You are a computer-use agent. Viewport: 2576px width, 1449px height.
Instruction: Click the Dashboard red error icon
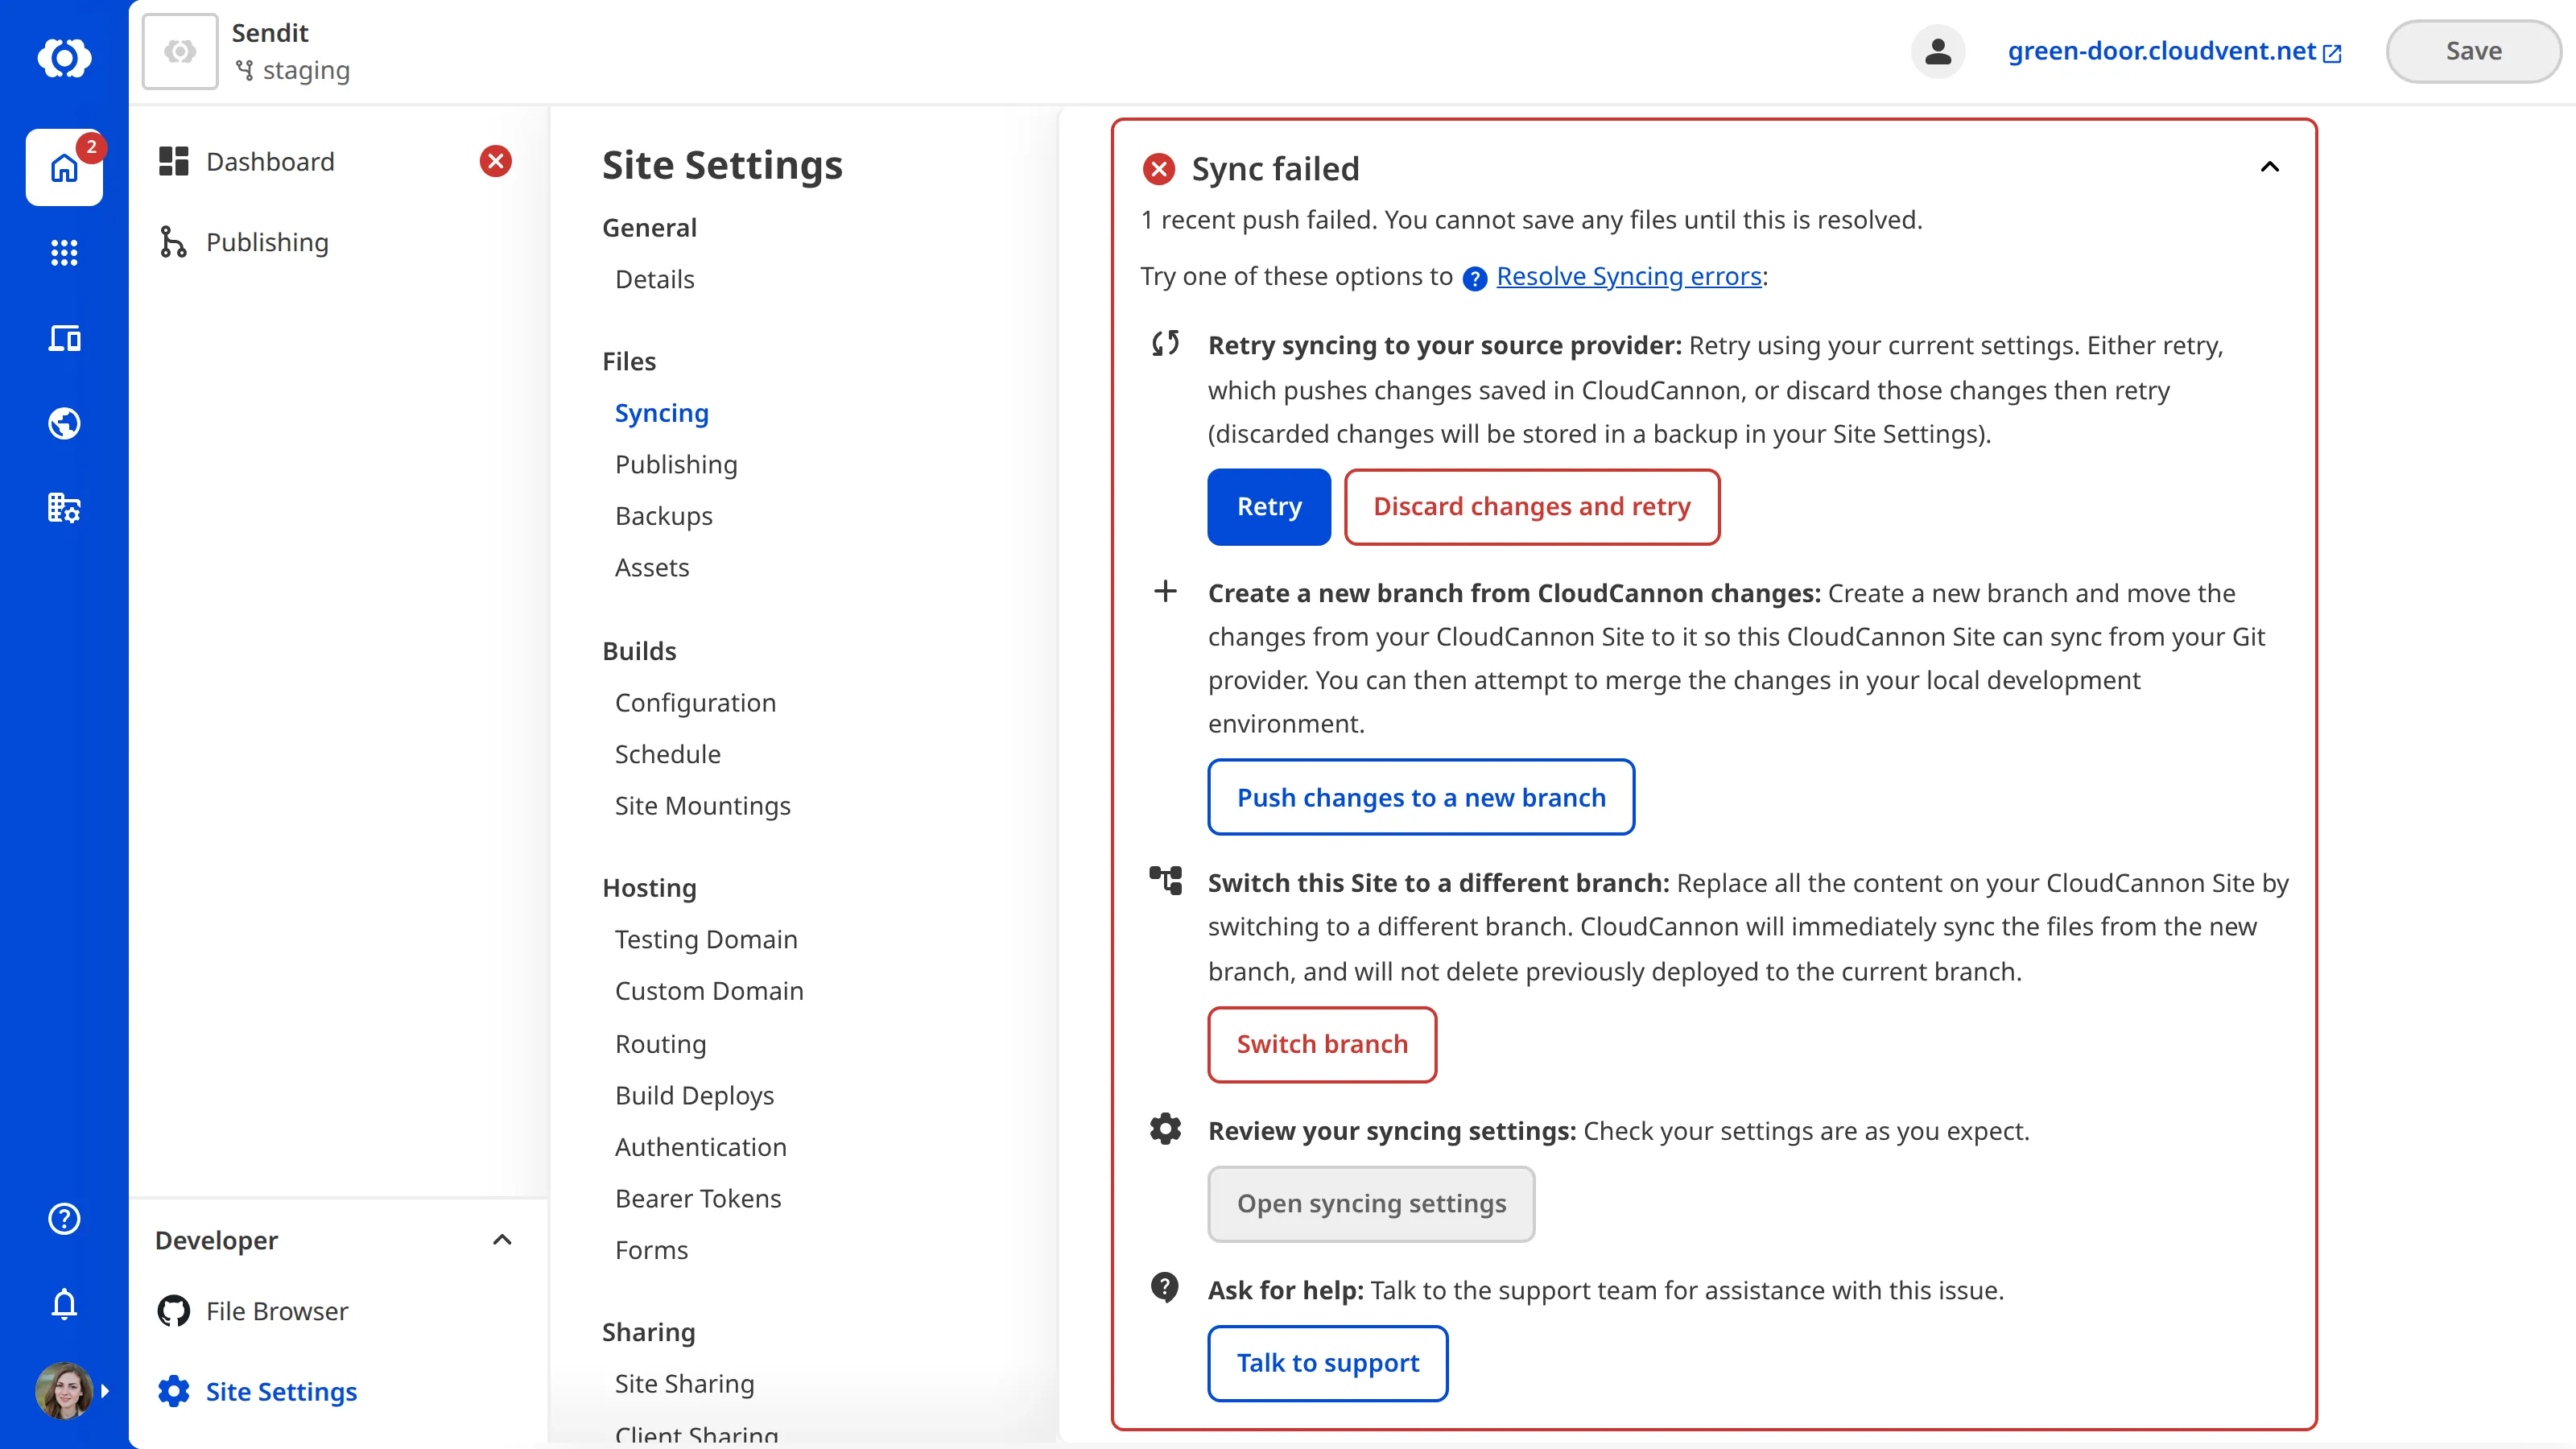(x=495, y=161)
